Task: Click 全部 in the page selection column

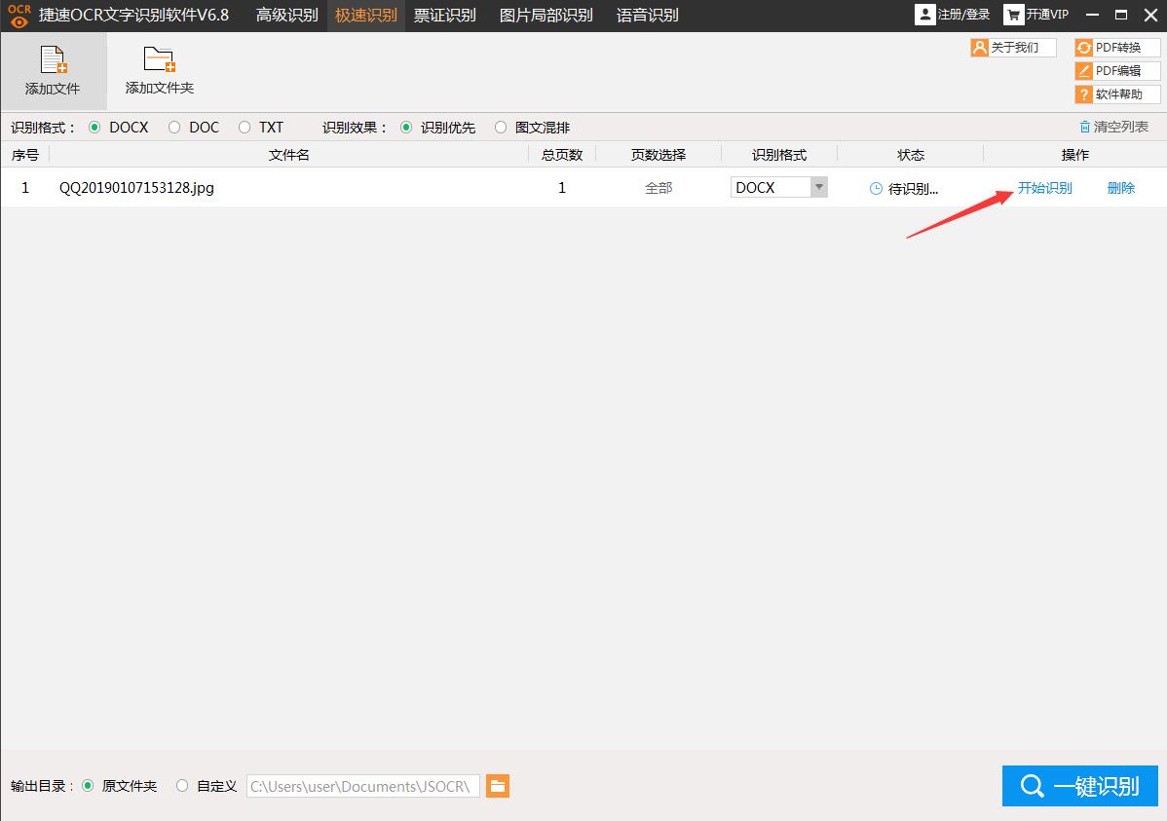Action: [658, 187]
